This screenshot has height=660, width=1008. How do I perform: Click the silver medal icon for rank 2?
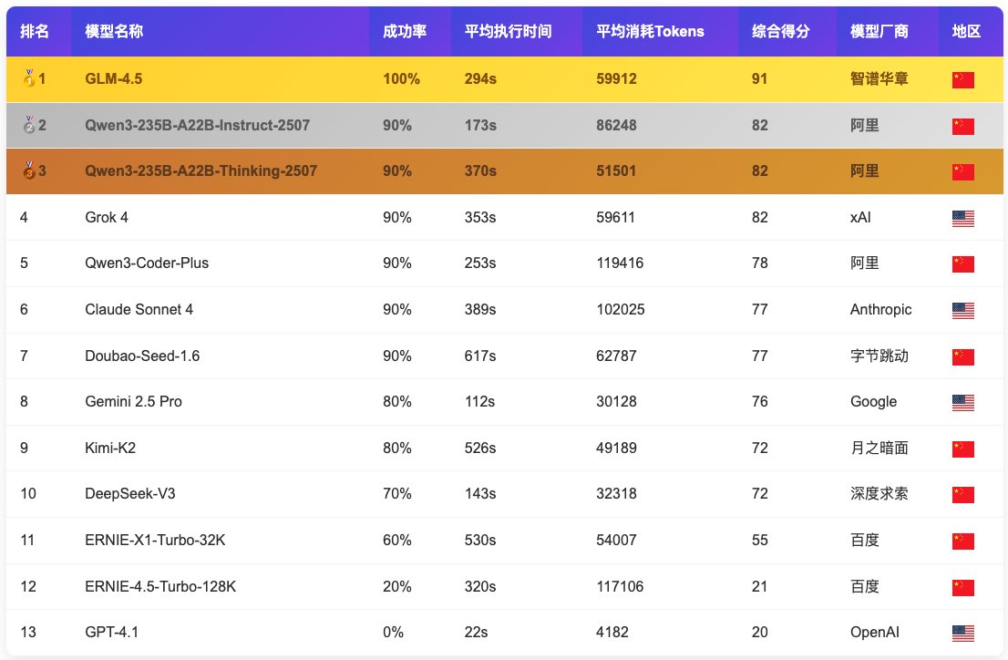click(29, 124)
